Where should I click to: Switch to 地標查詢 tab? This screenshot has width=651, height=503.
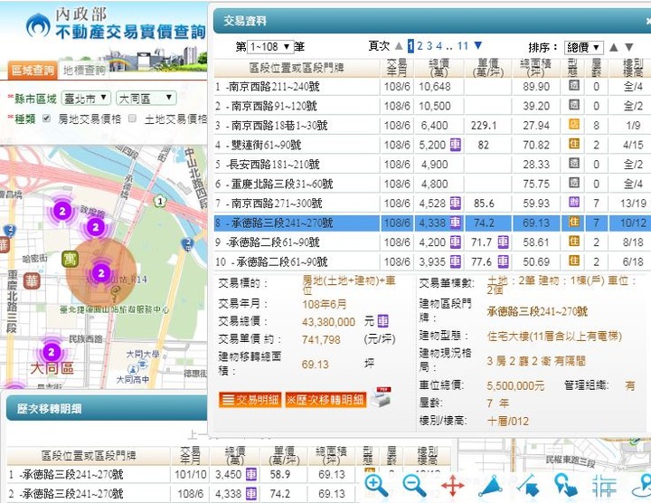(x=84, y=71)
